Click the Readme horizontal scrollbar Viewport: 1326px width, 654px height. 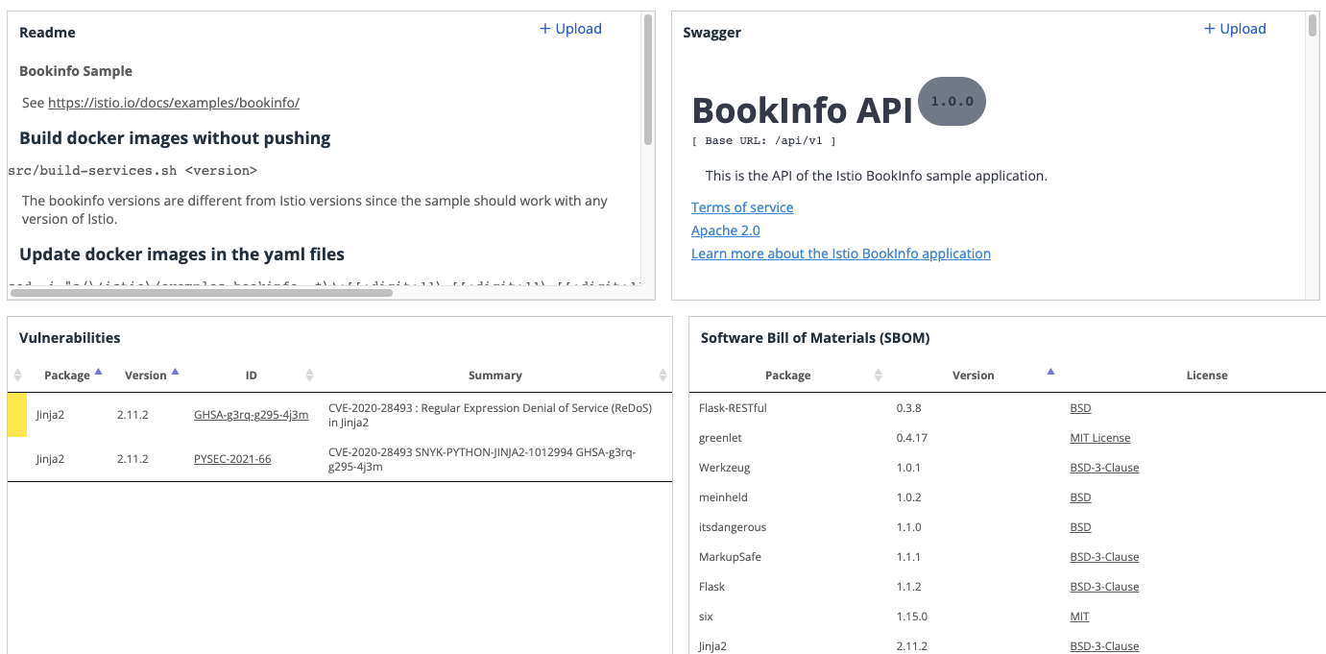pyautogui.click(x=201, y=292)
